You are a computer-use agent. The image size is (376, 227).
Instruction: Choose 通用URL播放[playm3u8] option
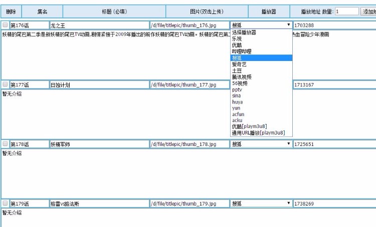pos(261,133)
